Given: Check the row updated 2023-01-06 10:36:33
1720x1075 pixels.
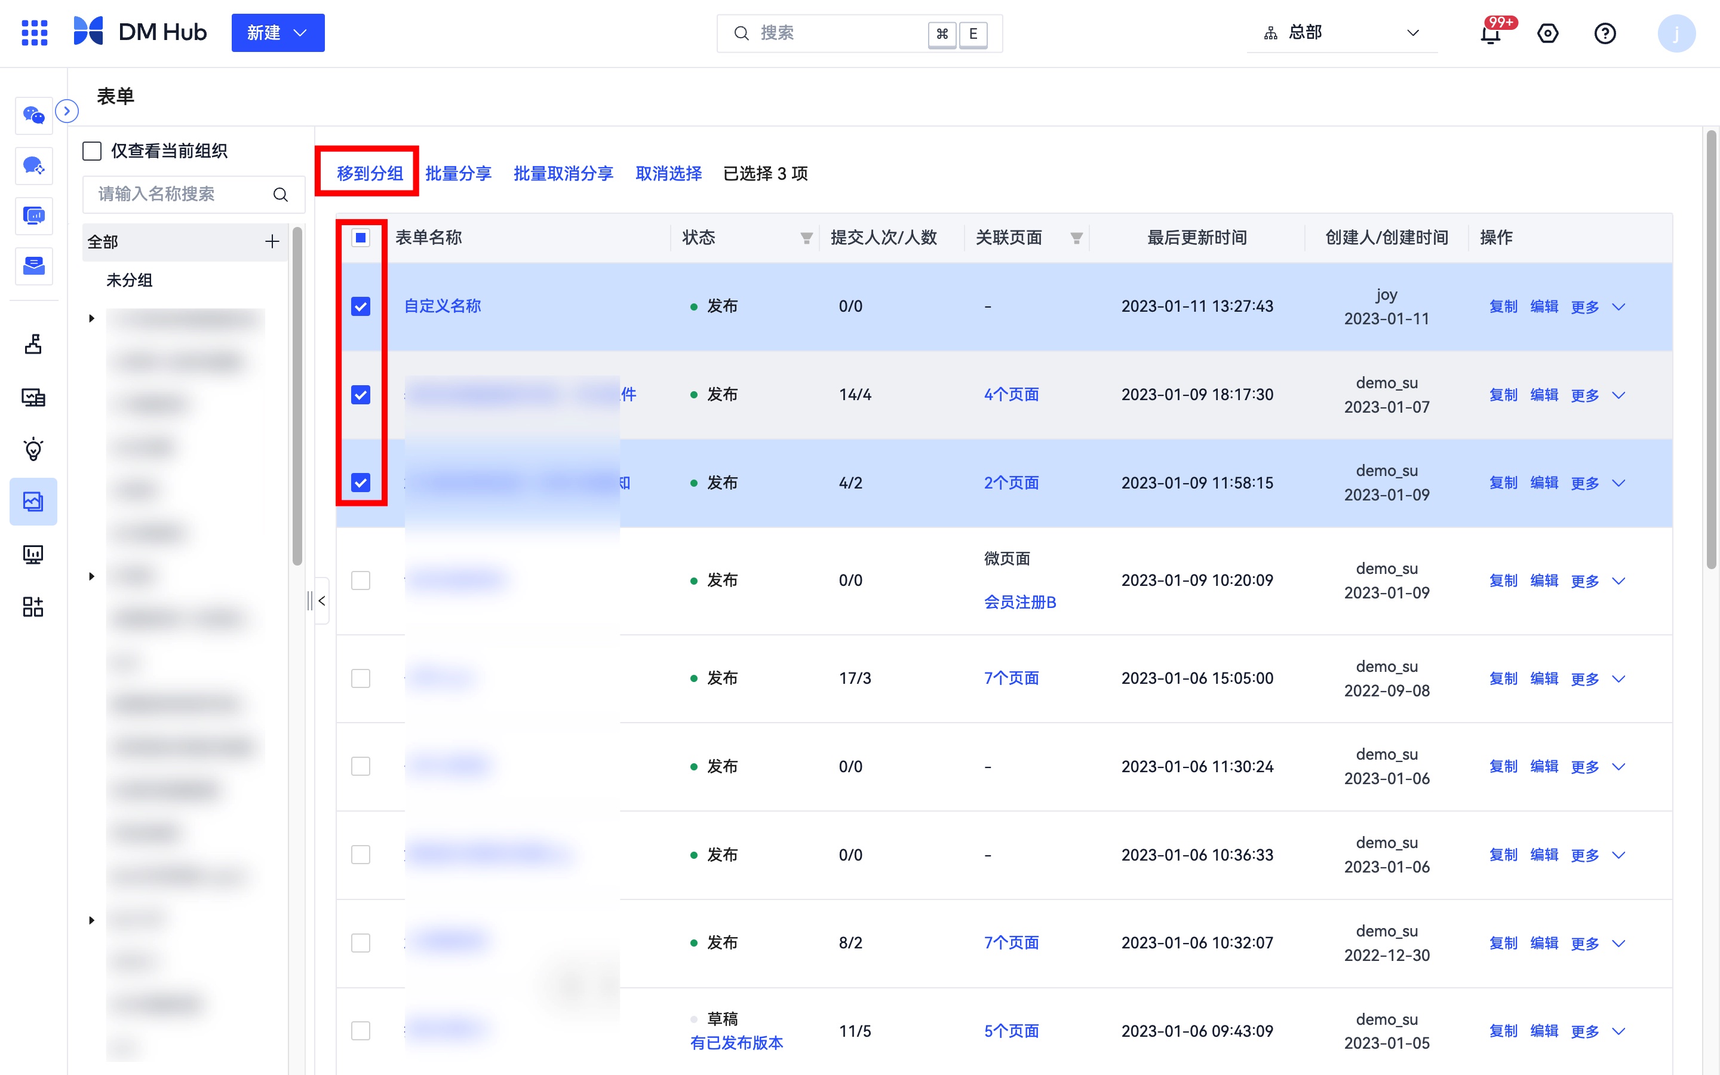Looking at the screenshot, I should pyautogui.click(x=361, y=855).
